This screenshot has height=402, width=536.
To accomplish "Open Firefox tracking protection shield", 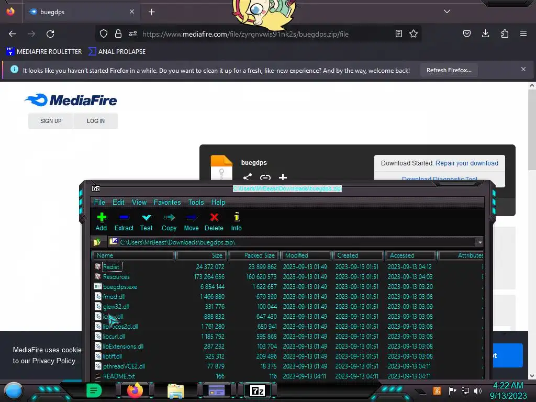I will (x=104, y=33).
